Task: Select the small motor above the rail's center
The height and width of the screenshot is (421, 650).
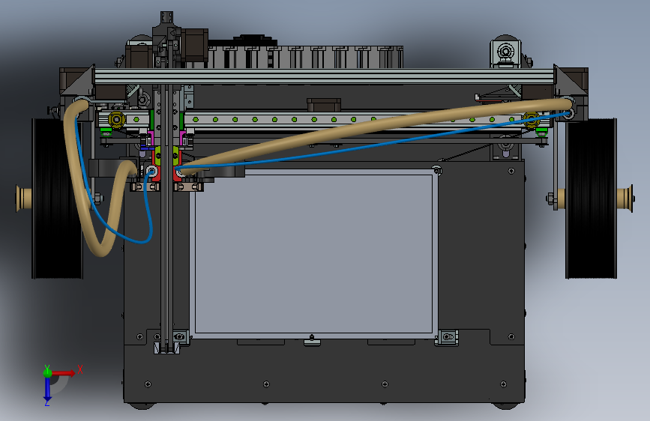Action: click(324, 105)
